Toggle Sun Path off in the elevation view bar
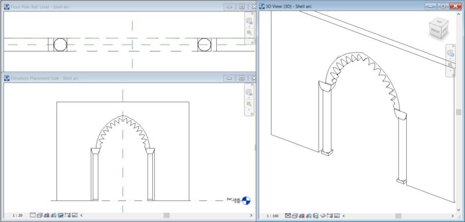The width and height of the screenshot is (465, 222). (46, 216)
